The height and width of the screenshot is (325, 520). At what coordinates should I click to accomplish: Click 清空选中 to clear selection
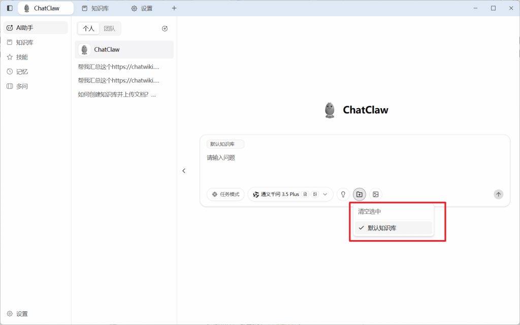click(x=371, y=211)
